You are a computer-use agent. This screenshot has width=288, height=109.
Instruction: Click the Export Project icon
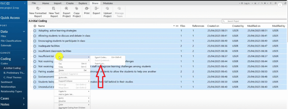[66, 8]
